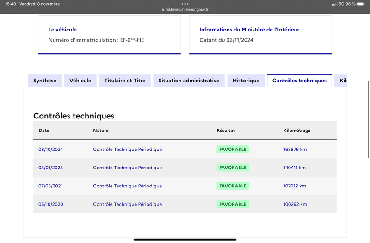Click the Informations du Ministère de l'Intérieur title

pyautogui.click(x=249, y=30)
